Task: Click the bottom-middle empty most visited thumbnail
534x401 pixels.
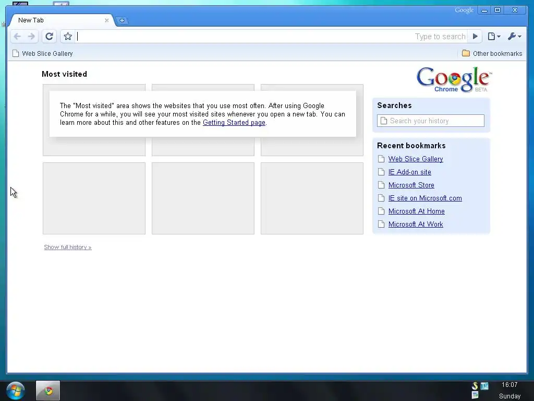Action: pos(203,198)
